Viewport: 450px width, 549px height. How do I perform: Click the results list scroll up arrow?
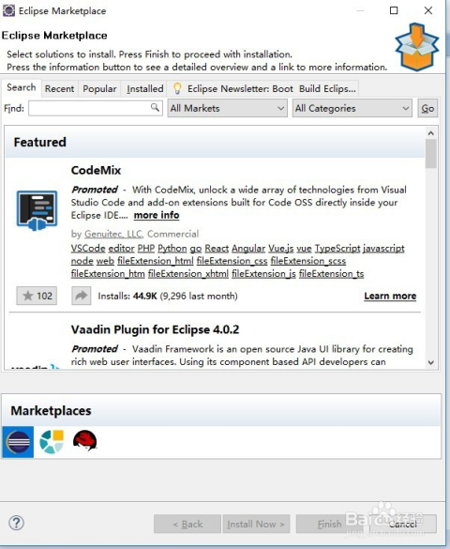[430, 133]
